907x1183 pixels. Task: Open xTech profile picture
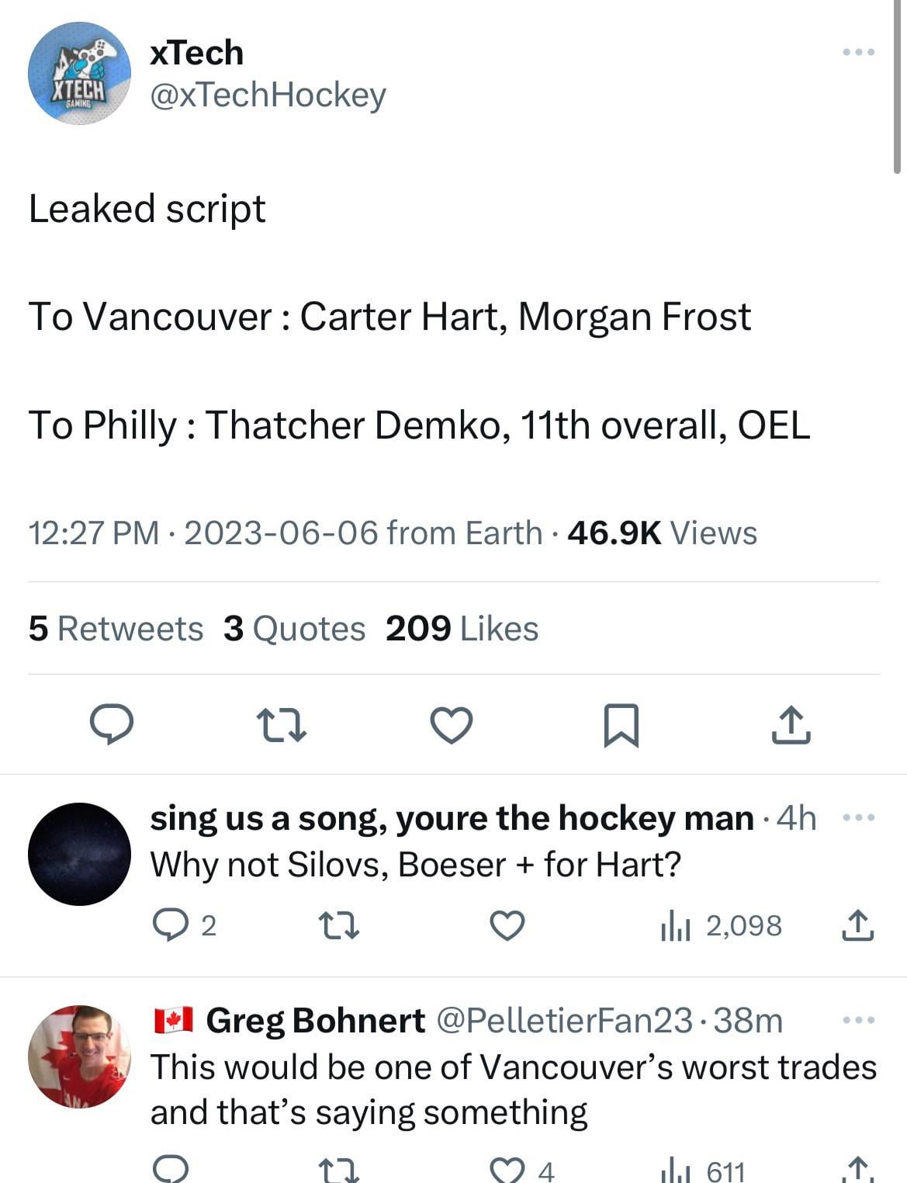point(79,74)
